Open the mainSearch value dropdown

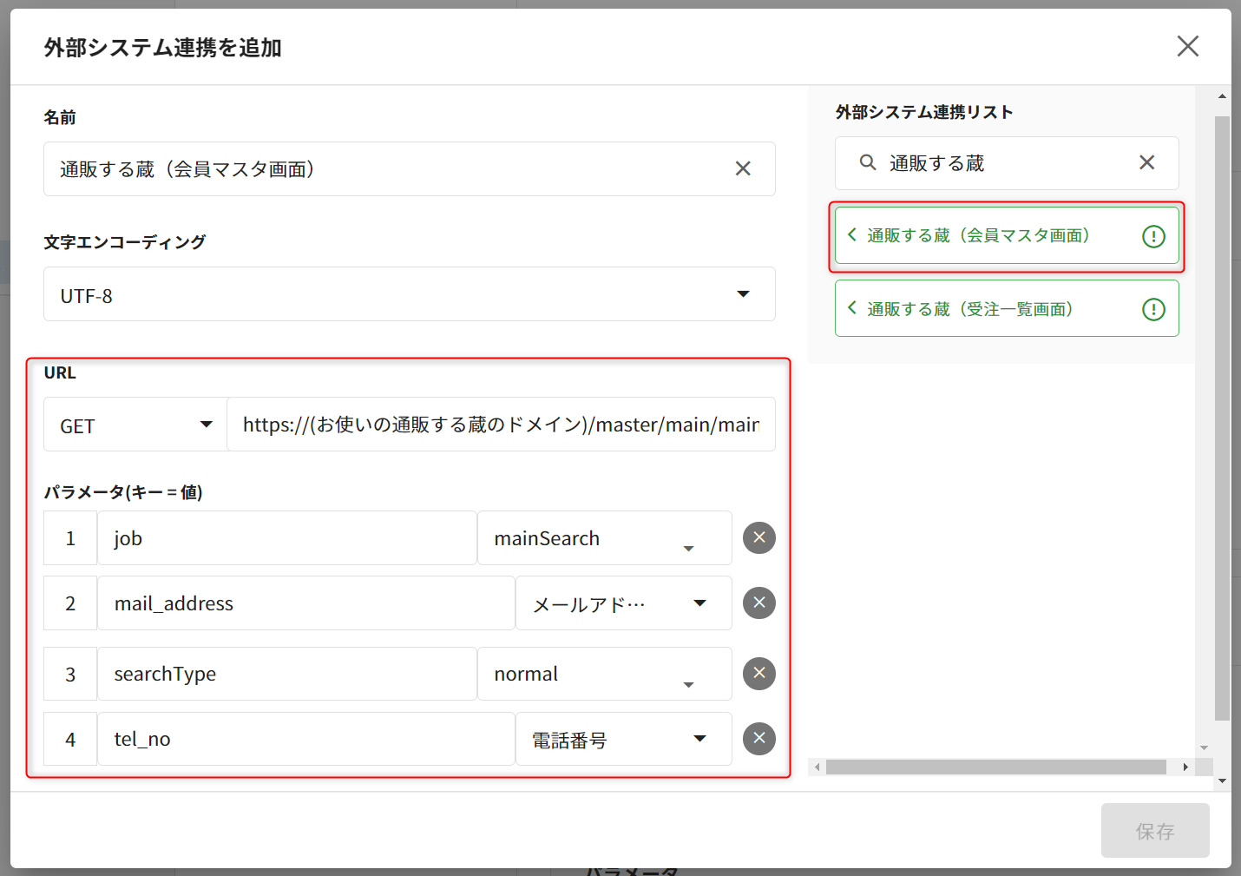point(688,548)
